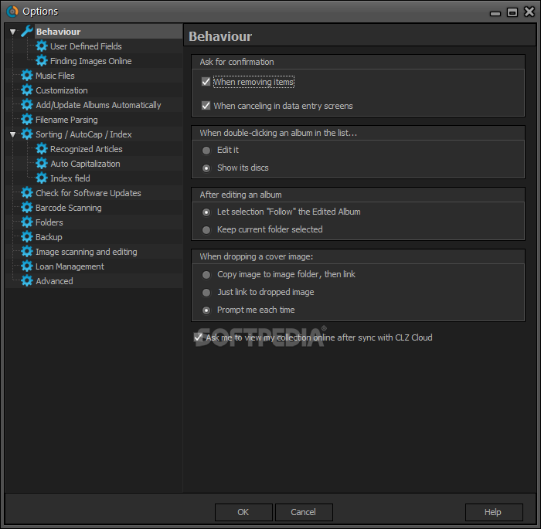541x529 pixels.
Task: Open the Customization page
Action: point(61,90)
